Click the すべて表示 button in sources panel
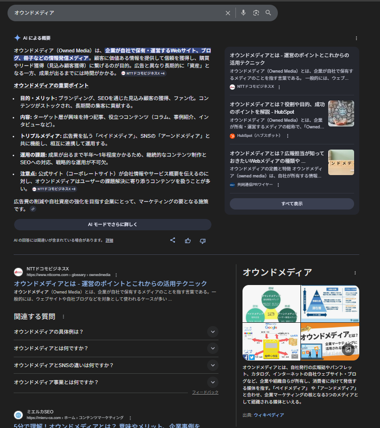The width and height of the screenshot is (380, 428). click(x=291, y=204)
